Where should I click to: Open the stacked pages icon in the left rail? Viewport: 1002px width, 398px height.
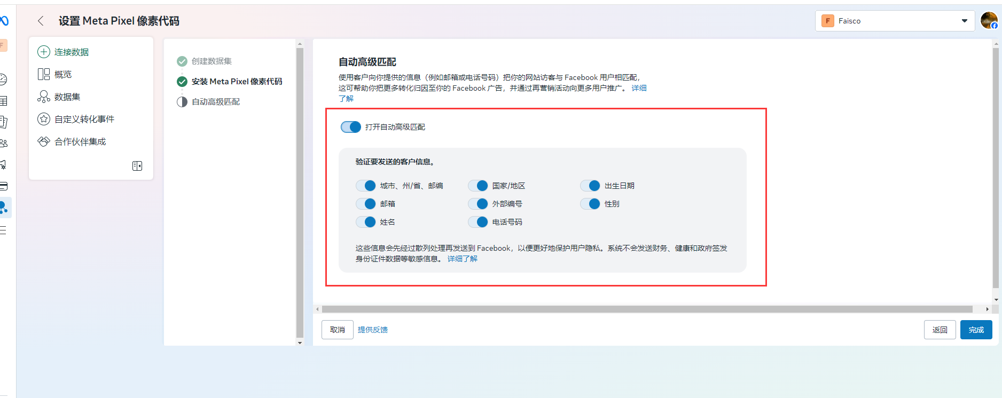[3, 122]
